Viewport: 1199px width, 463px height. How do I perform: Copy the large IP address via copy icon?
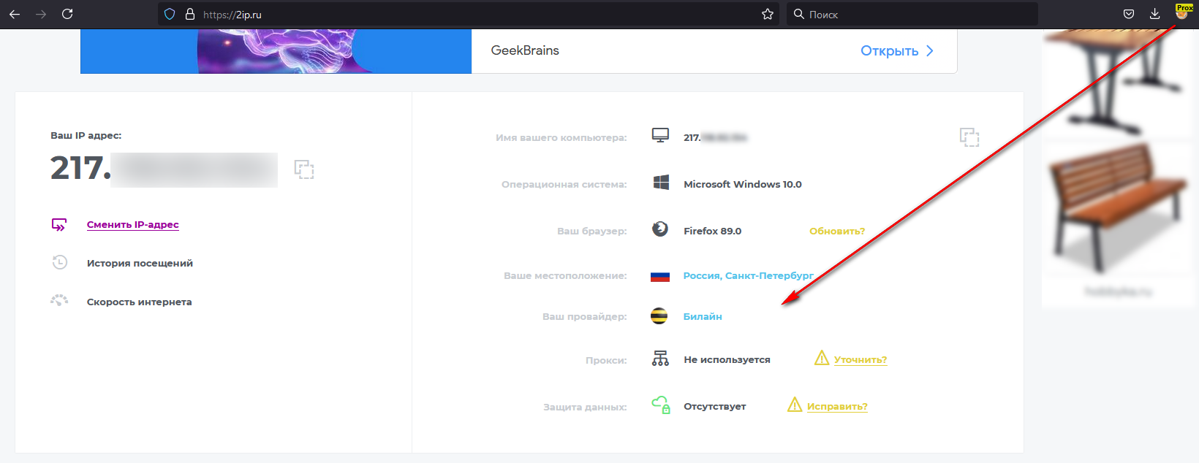click(x=304, y=169)
